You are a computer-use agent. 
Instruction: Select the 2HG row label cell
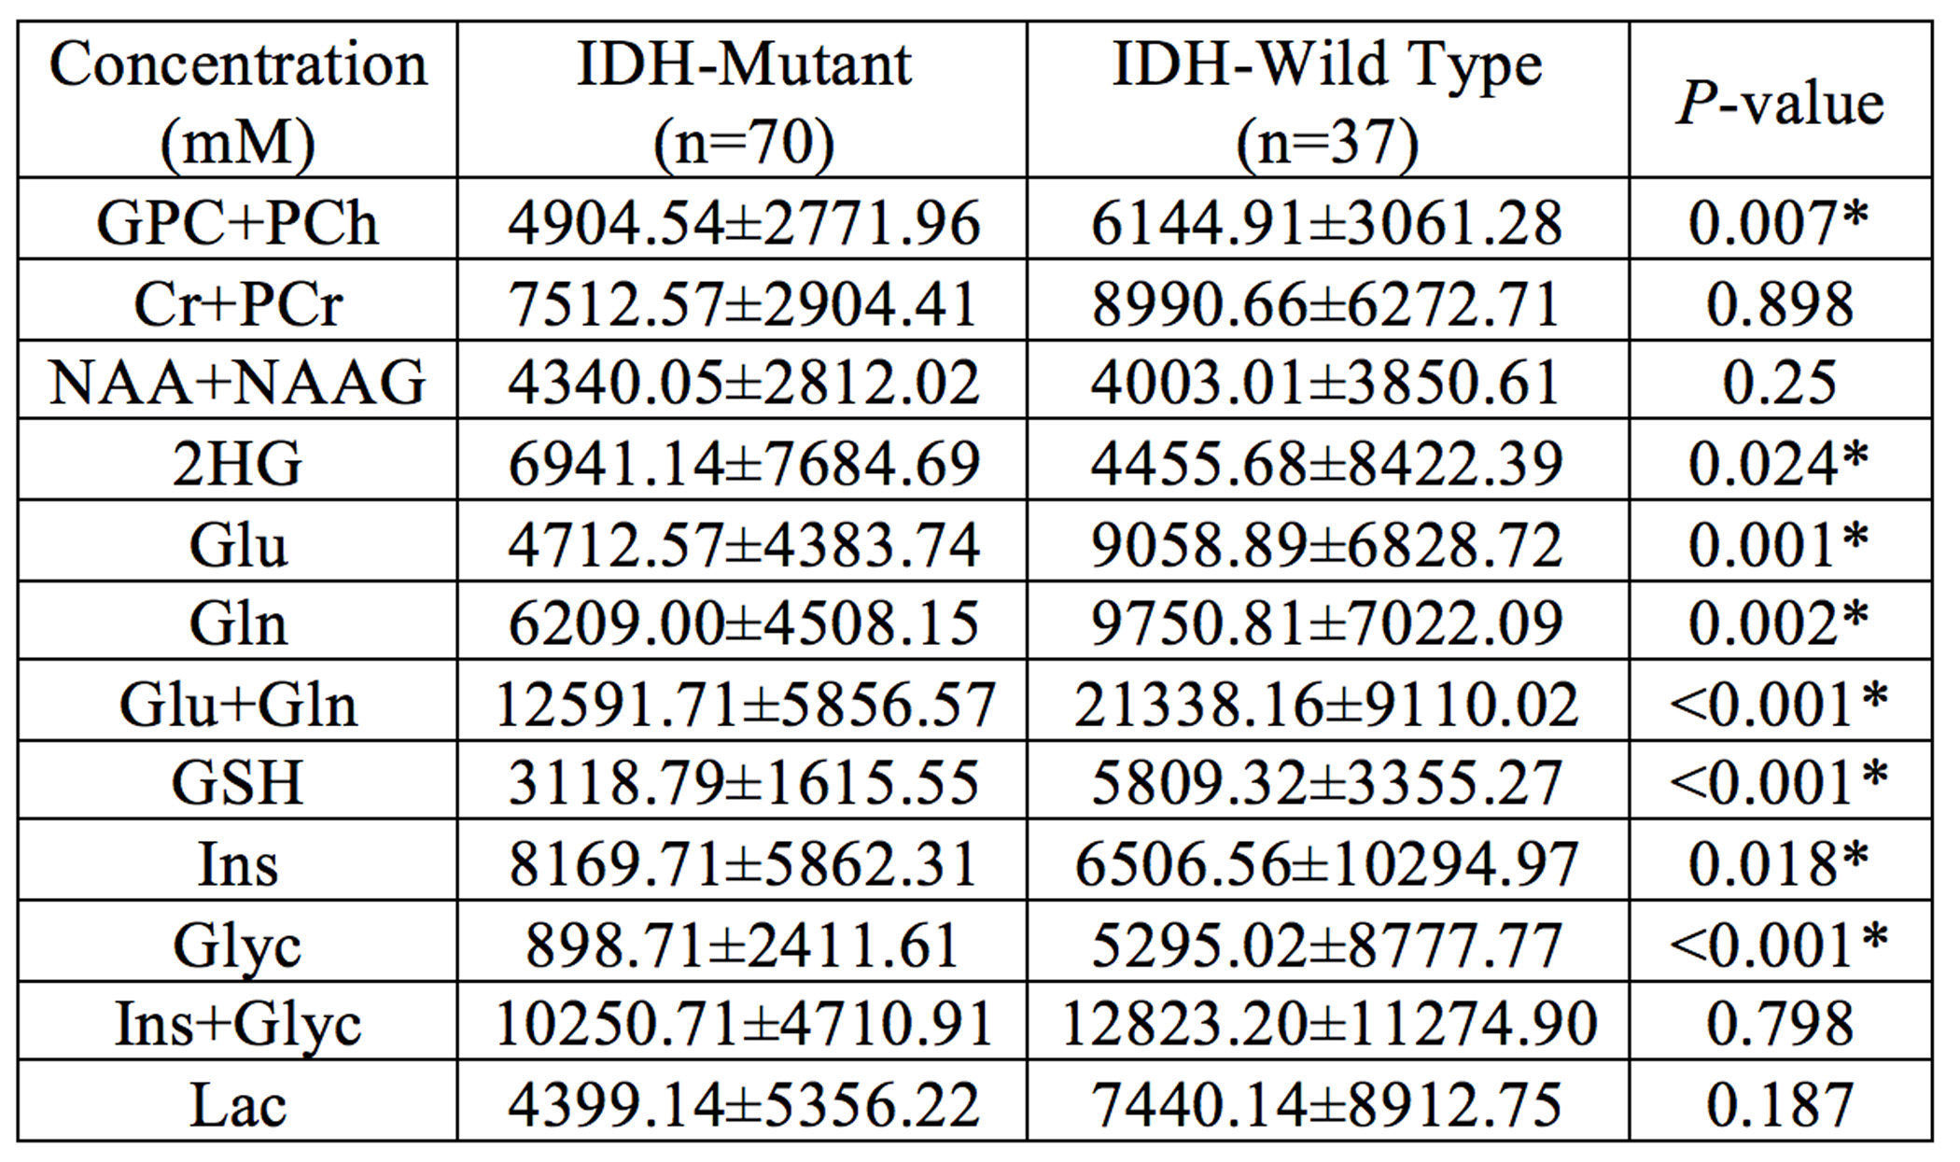tap(237, 463)
